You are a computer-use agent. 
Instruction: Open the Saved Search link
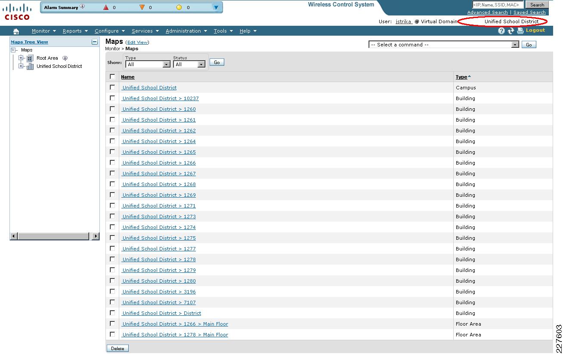(x=529, y=12)
